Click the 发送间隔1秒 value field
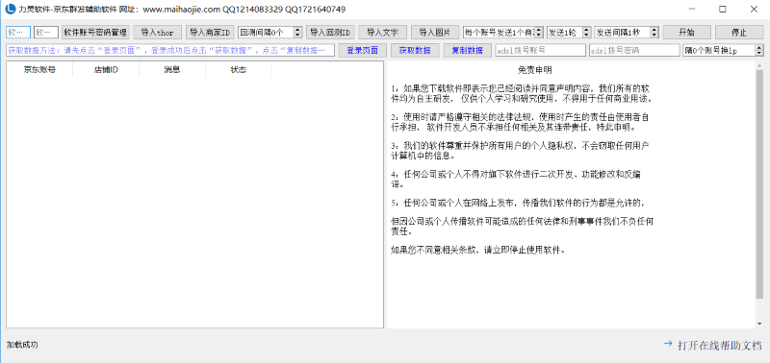 tap(622, 33)
